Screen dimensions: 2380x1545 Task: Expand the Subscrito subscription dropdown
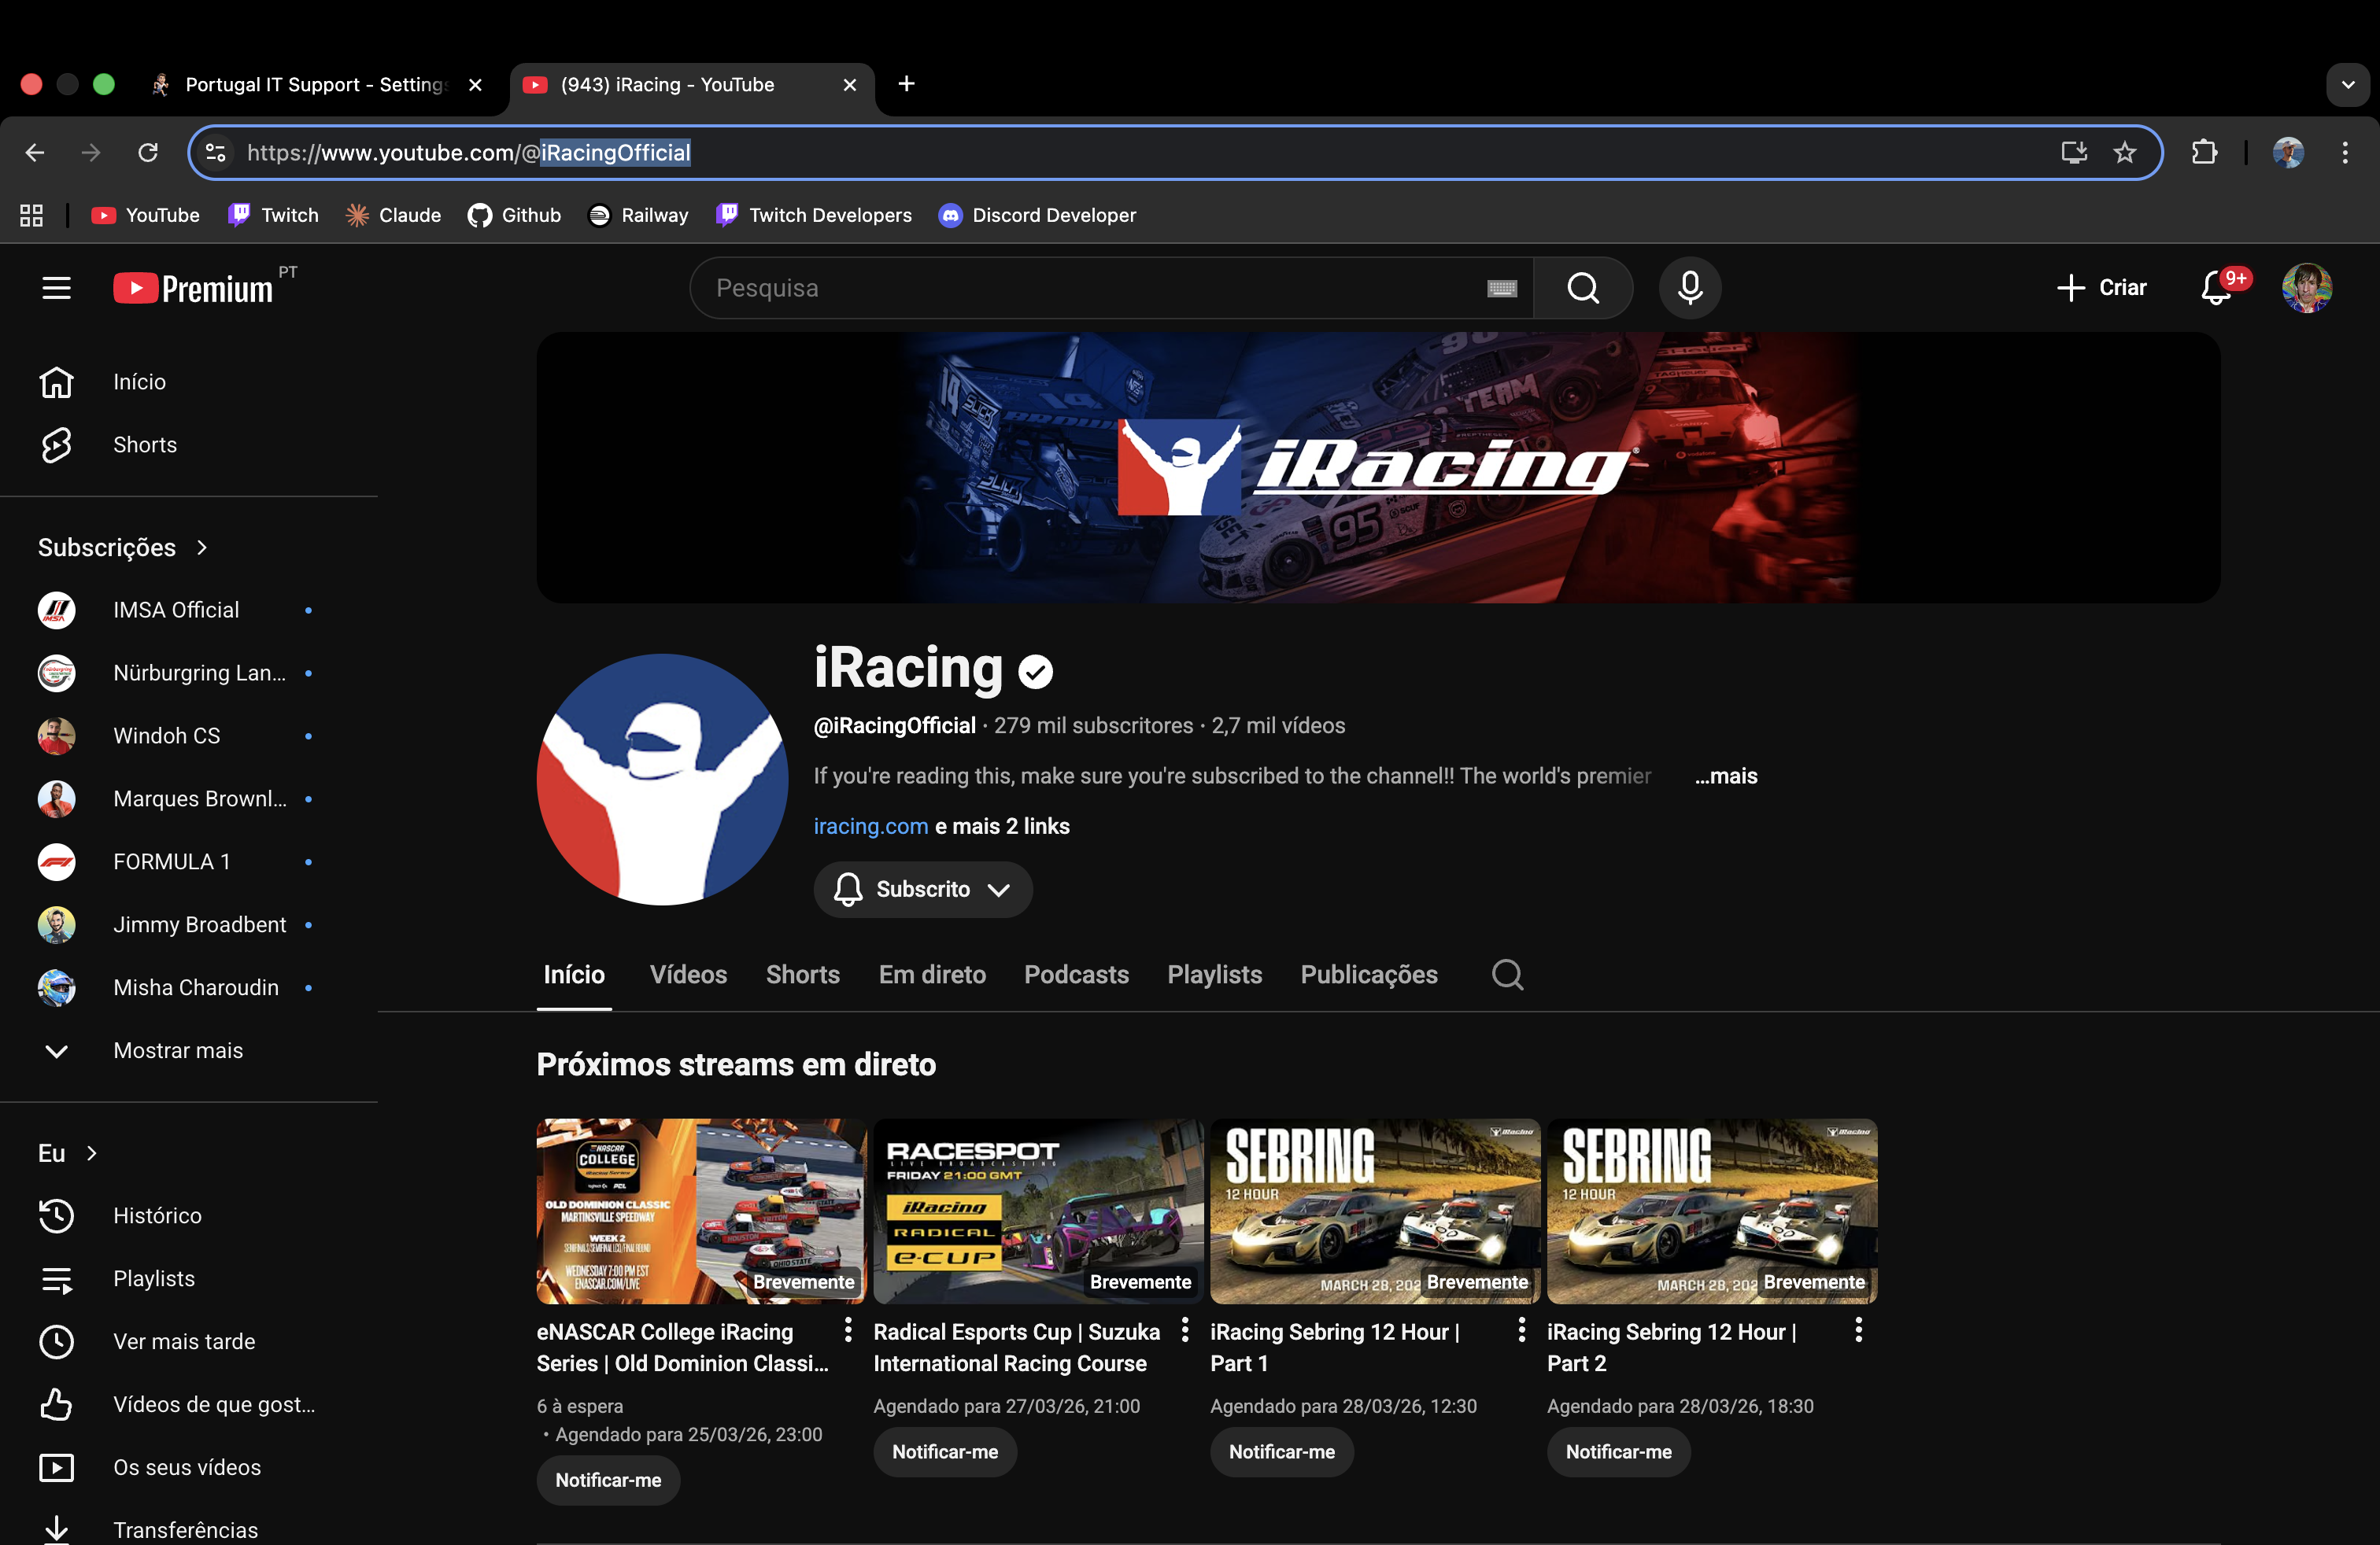[922, 890]
